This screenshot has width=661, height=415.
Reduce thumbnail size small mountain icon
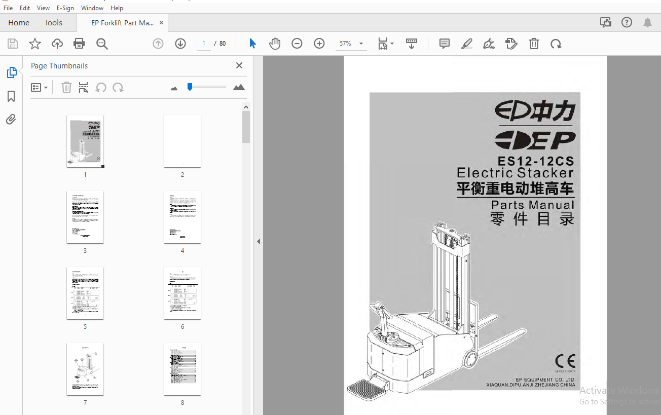click(174, 88)
